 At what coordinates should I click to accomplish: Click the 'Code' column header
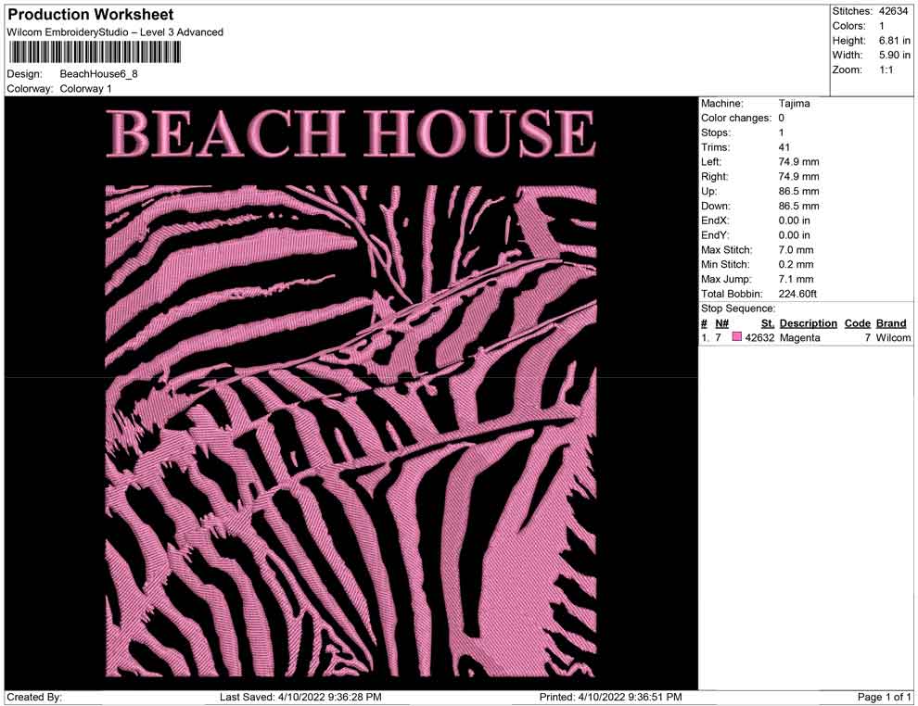(x=857, y=323)
